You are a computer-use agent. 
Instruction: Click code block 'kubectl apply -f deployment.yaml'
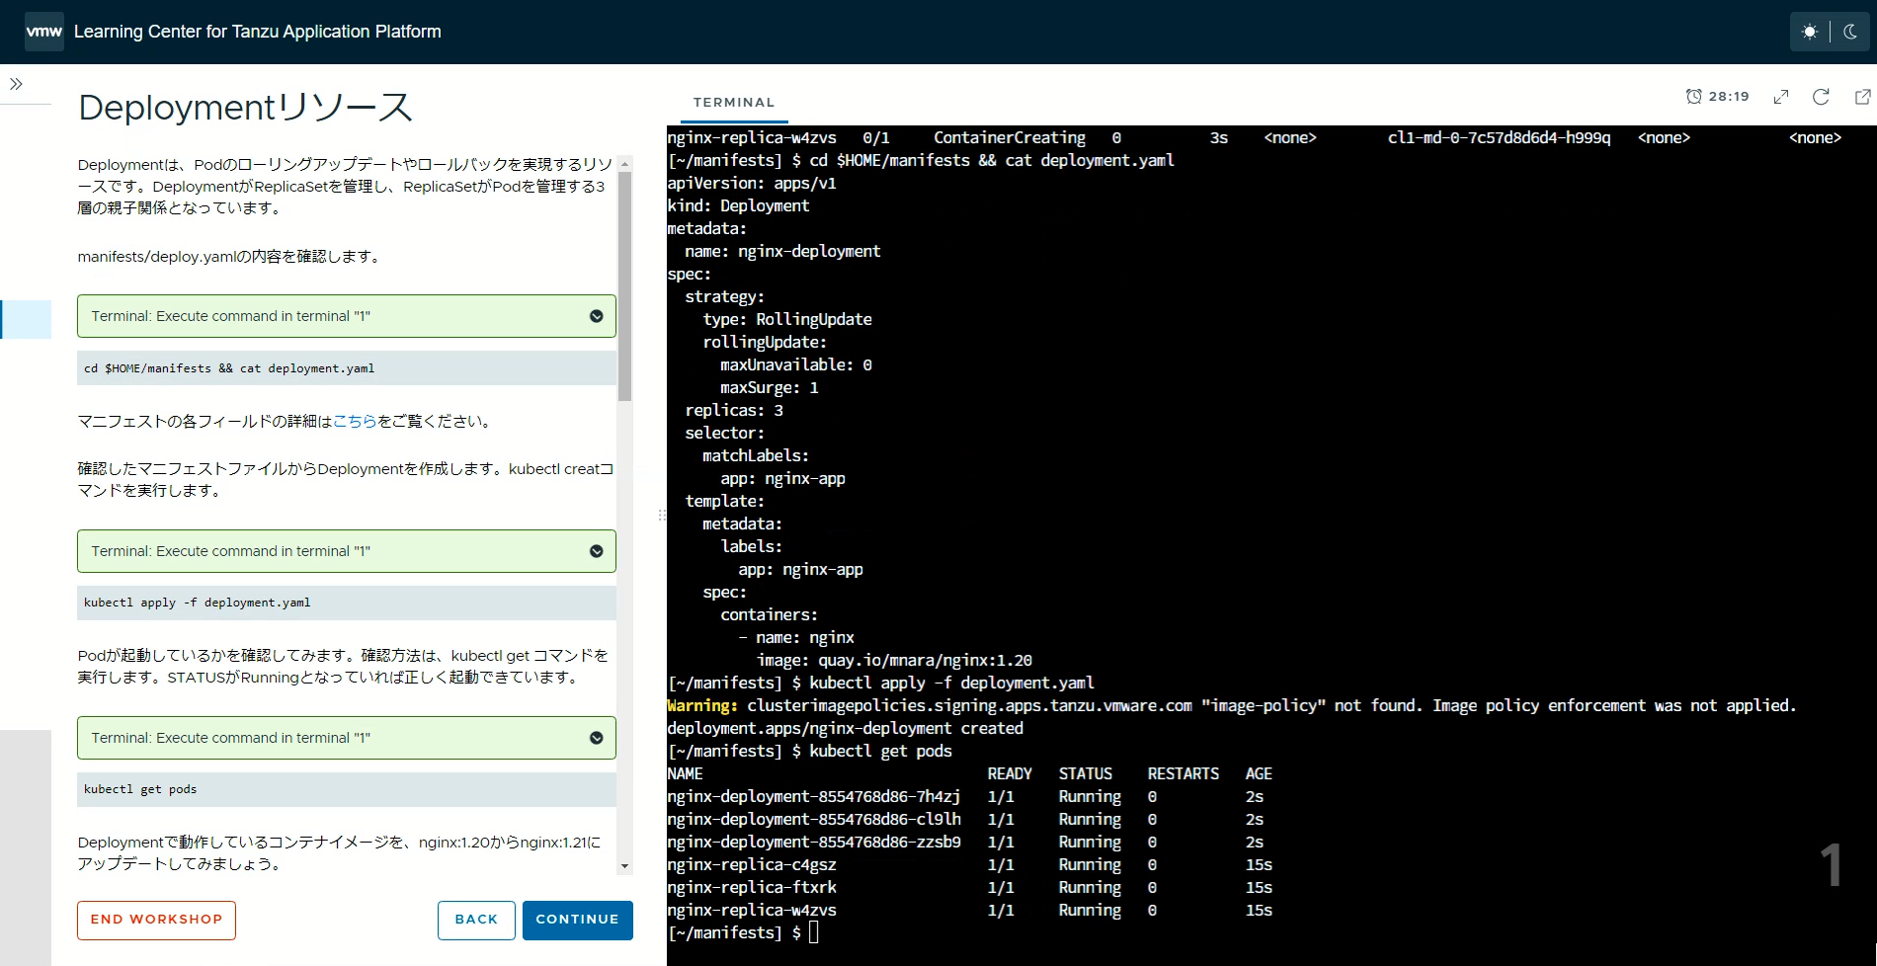(347, 603)
